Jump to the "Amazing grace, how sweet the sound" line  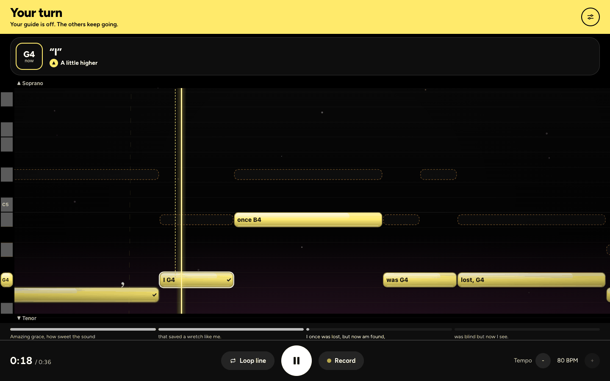pyautogui.click(x=83, y=333)
